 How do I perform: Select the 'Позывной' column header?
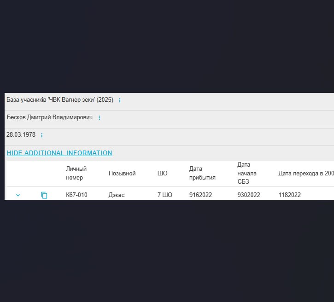[x=122, y=174]
